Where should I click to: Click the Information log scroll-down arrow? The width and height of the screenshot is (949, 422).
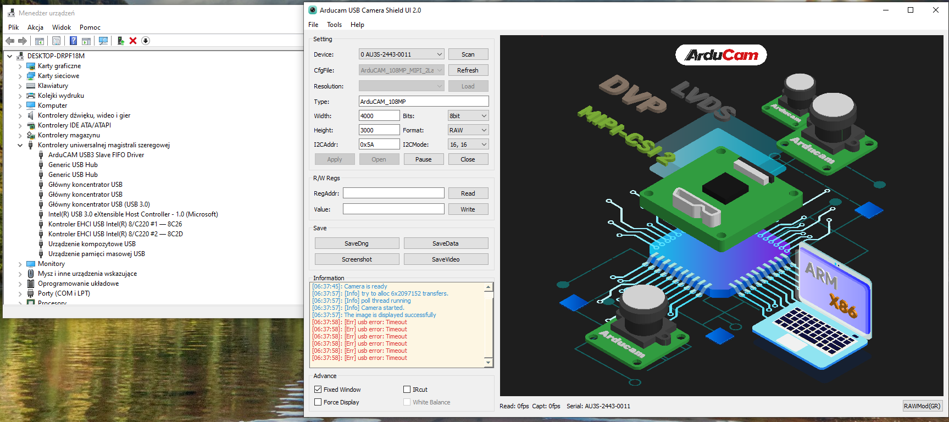(x=488, y=363)
